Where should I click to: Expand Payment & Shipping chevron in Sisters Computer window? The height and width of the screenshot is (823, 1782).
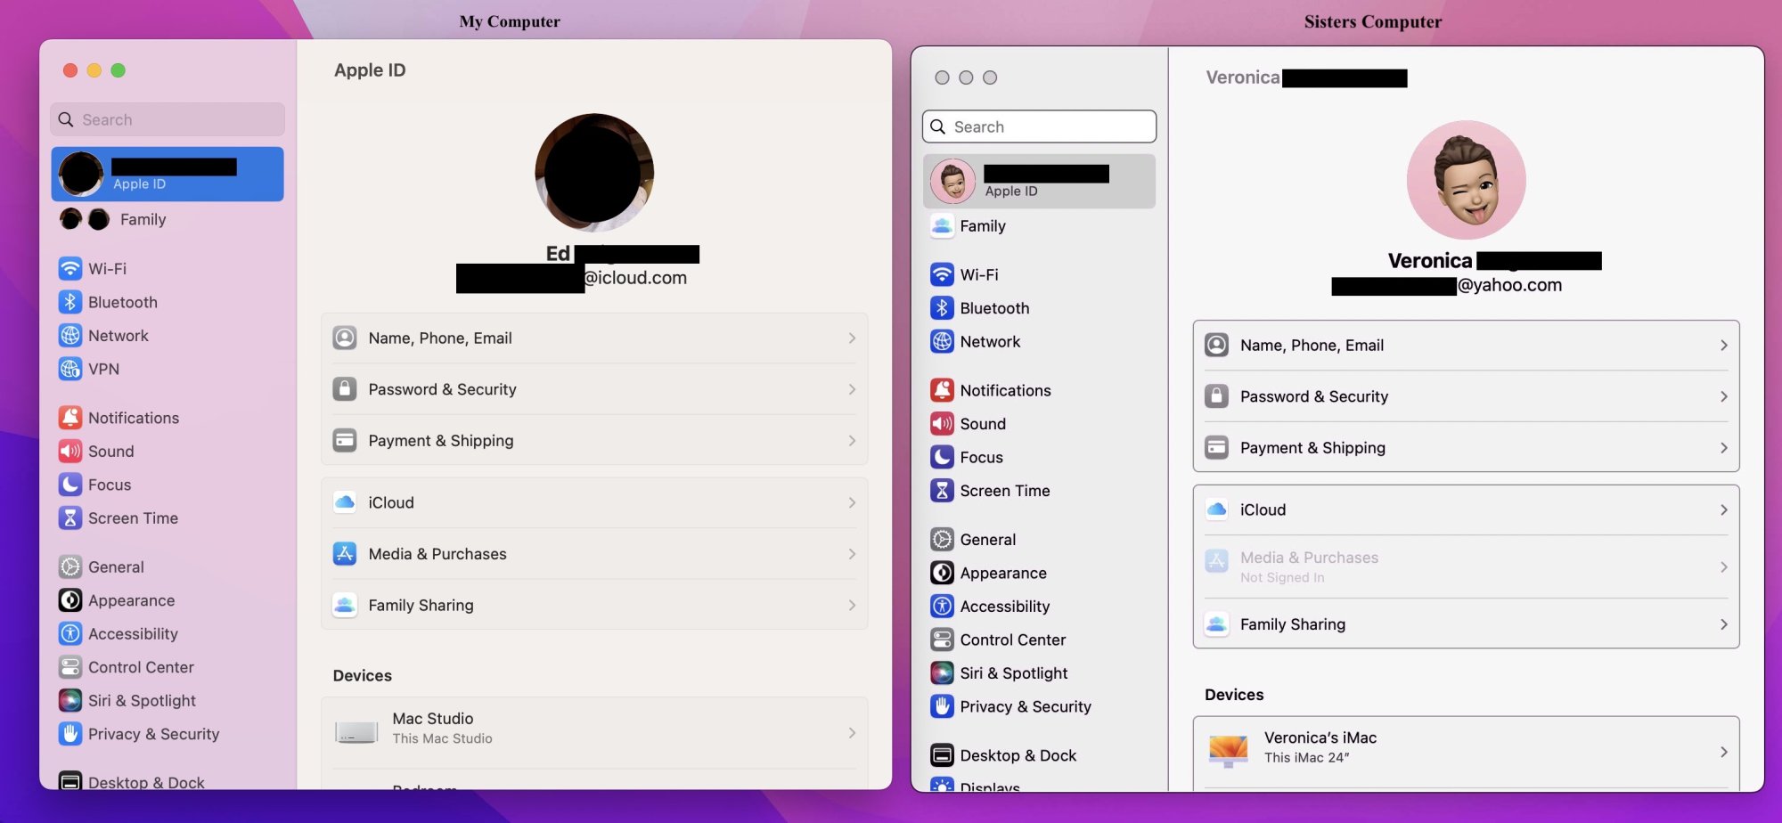tap(1723, 448)
